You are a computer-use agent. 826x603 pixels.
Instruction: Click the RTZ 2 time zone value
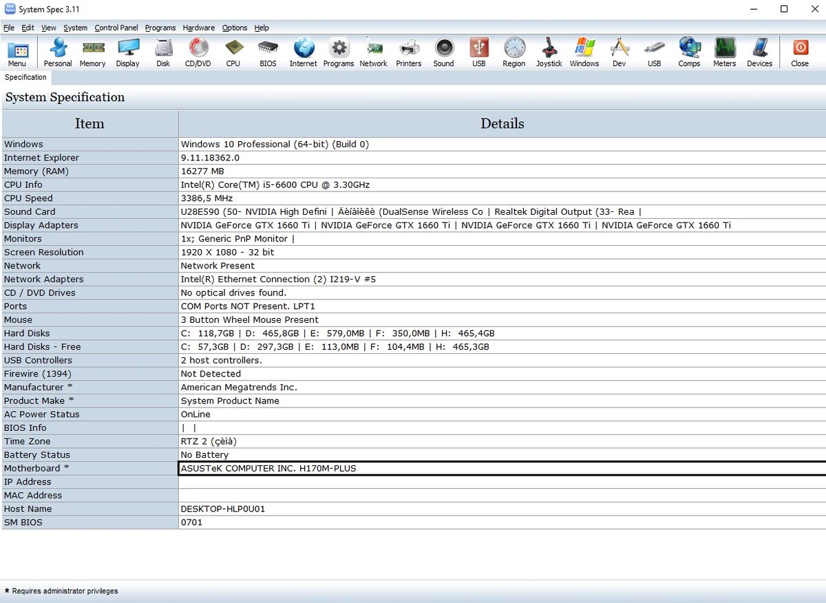pos(502,441)
